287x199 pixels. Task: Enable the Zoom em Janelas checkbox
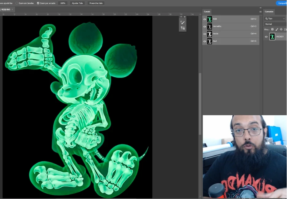17,3
